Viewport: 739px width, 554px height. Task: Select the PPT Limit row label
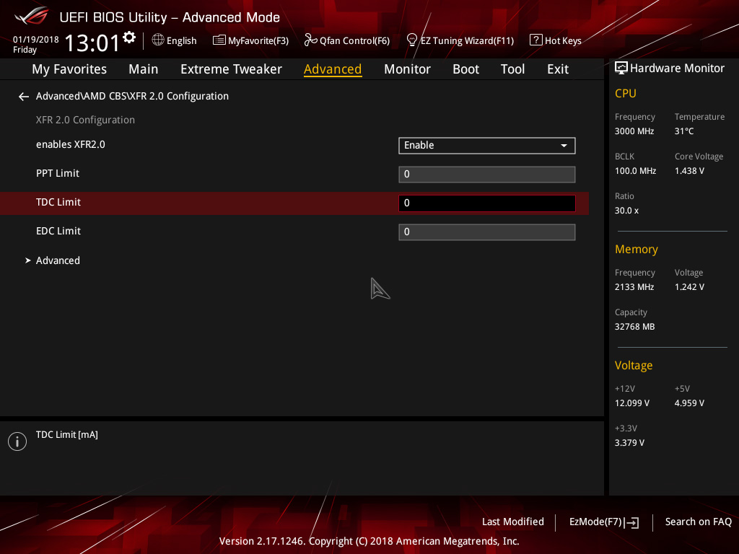(x=58, y=173)
